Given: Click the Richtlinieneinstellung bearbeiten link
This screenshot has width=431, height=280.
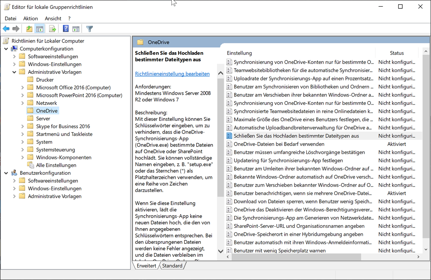Looking at the screenshot, I should point(172,74).
